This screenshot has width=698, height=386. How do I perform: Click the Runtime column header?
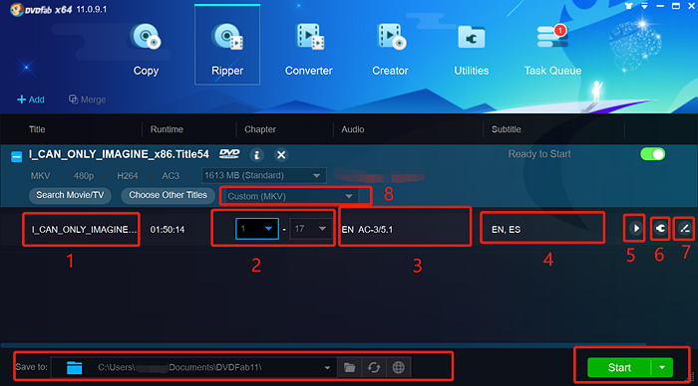click(x=167, y=129)
